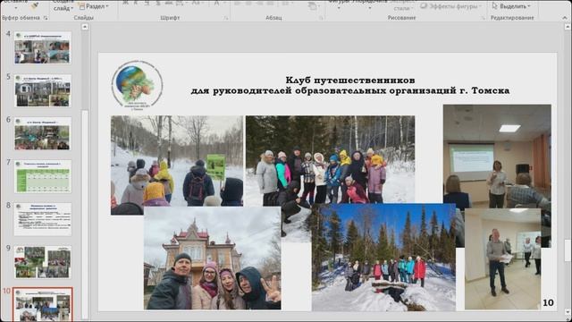The height and width of the screenshot is (322, 572).
Task: Open Эффекты фигуры menu
Action: pos(450,6)
